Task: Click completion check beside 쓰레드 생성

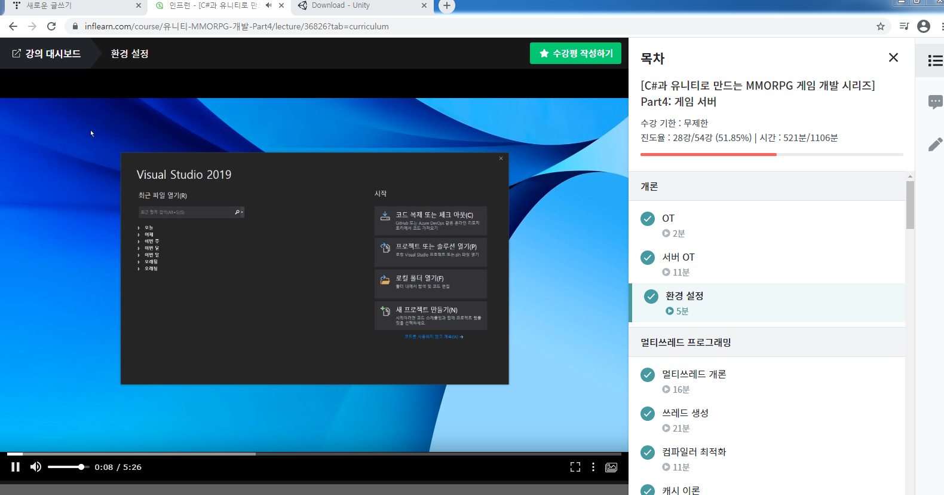Action: 648,414
